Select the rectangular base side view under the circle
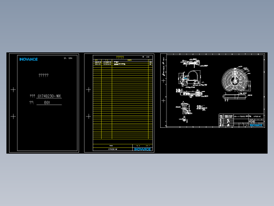This screenshot has height=206, width=274. coord(235,97)
